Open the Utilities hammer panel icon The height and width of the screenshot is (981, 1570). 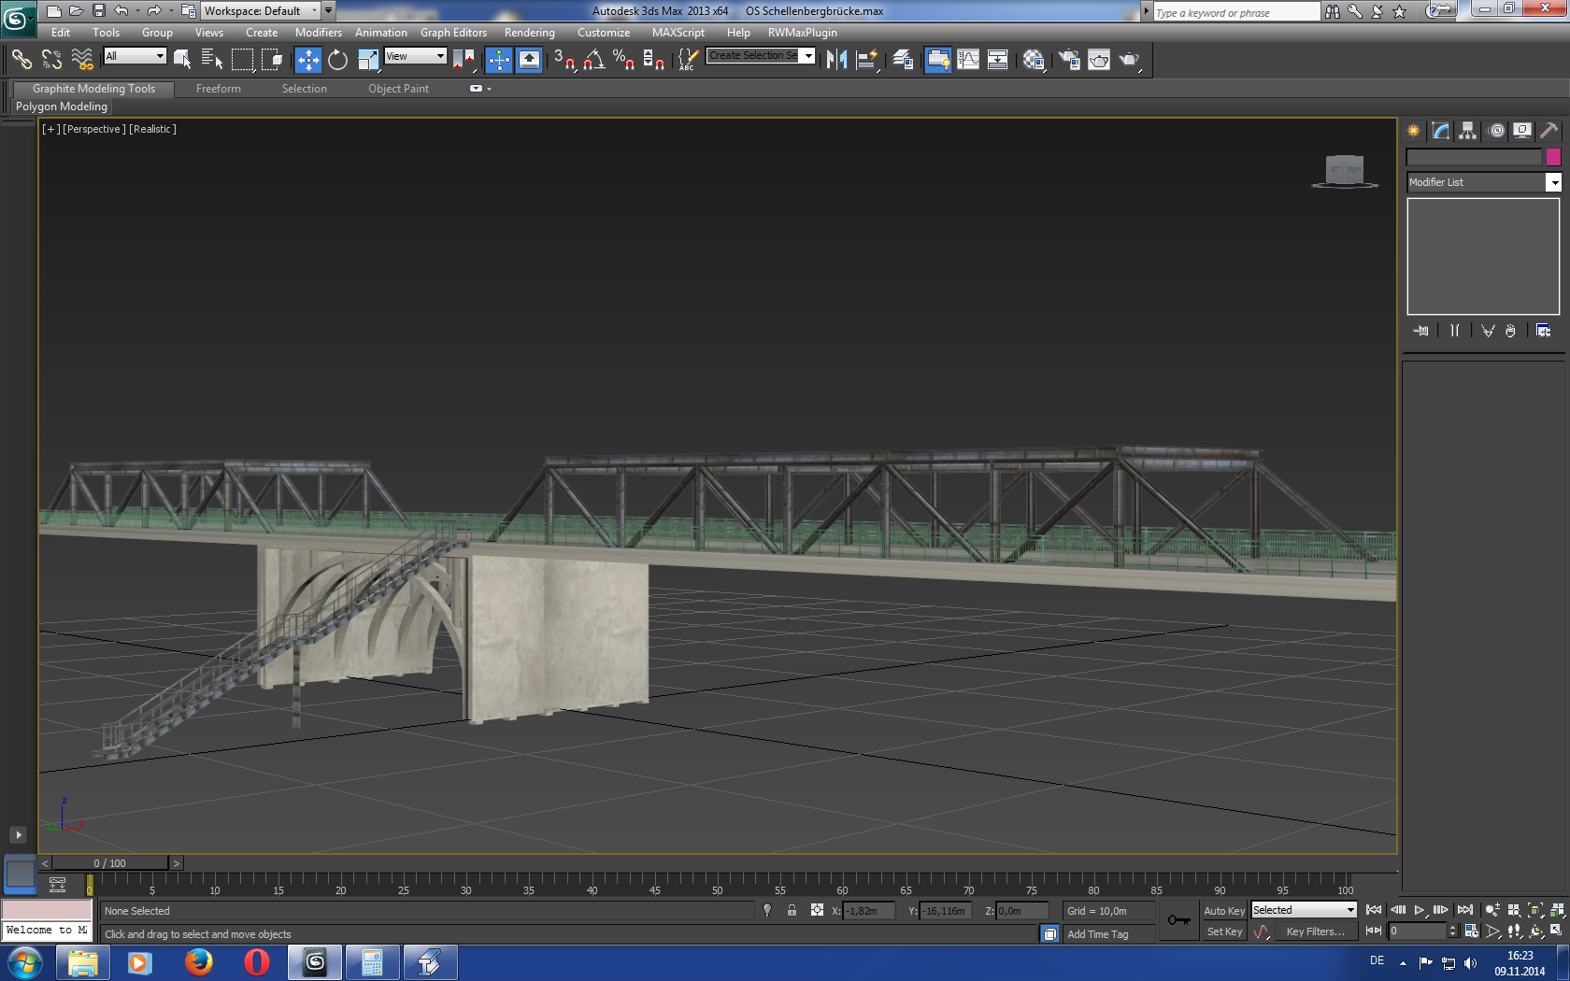point(1549,131)
